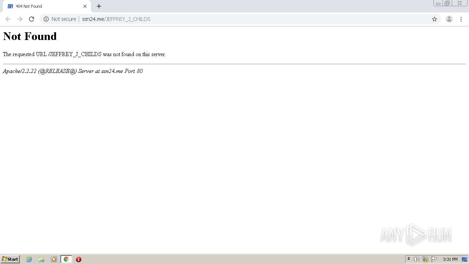Screen dimensions: 469x264
Task: Open the Chrome three-dot menu
Action: pos(461,19)
